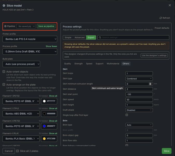Click the Refresh circular arrow icon
The width and height of the screenshot is (175, 156).
(x=161, y=18)
